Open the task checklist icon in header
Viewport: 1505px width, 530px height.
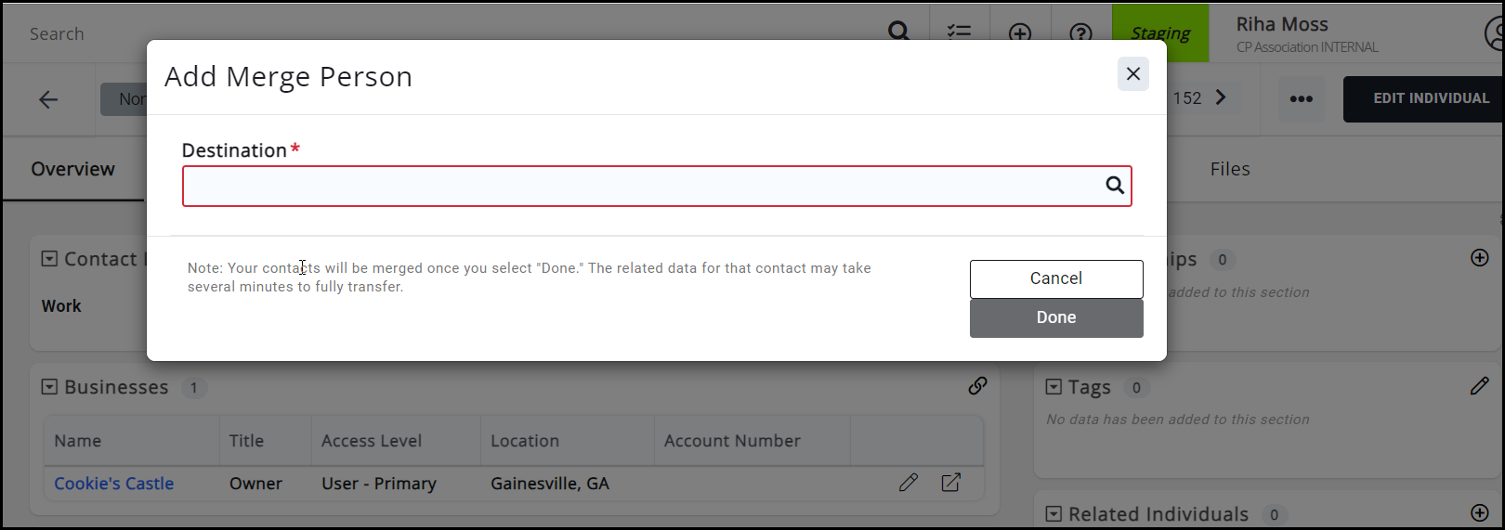click(959, 32)
